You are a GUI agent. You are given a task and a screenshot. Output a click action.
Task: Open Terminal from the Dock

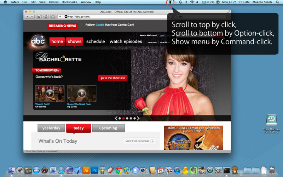coord(226,170)
